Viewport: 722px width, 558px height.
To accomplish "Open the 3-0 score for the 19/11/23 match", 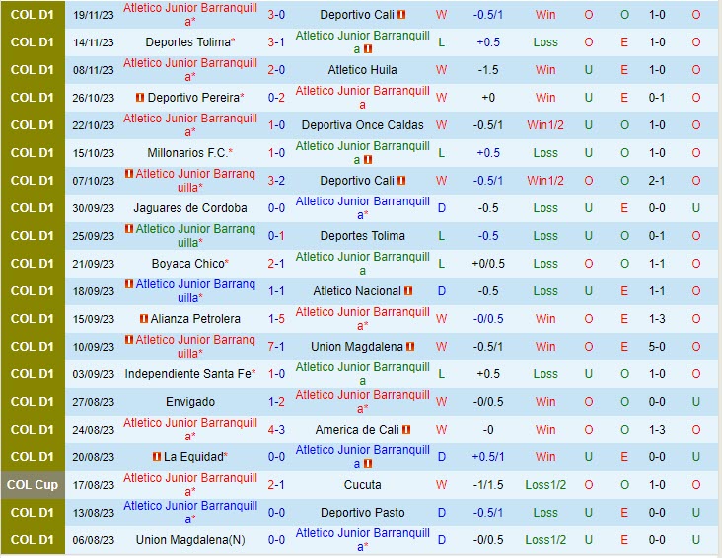I will click(x=276, y=14).
